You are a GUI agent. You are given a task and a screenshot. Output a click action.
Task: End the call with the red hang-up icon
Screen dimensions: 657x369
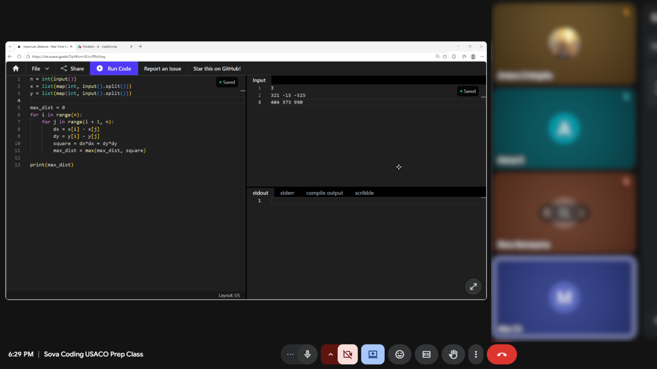point(501,354)
